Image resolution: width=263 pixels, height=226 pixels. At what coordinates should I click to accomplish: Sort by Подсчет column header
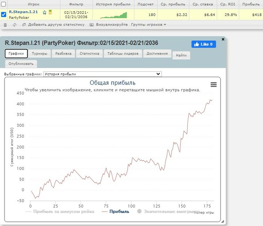pos(145,4)
